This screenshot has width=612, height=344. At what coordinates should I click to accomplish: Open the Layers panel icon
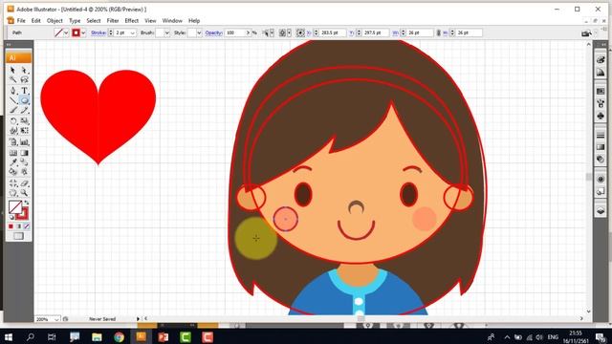click(x=601, y=210)
